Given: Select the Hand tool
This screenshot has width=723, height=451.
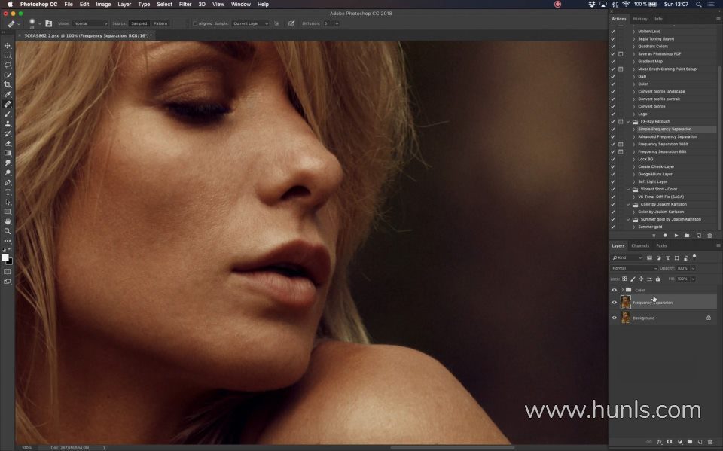Looking at the screenshot, I should click(x=8, y=221).
